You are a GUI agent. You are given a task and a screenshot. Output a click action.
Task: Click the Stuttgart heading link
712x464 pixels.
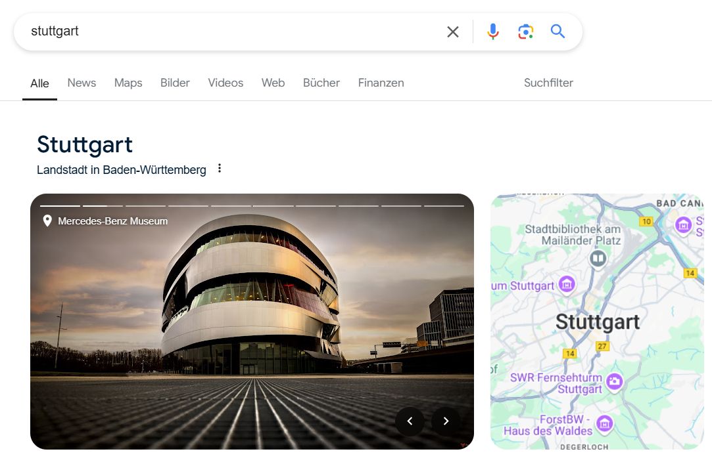[x=84, y=144]
